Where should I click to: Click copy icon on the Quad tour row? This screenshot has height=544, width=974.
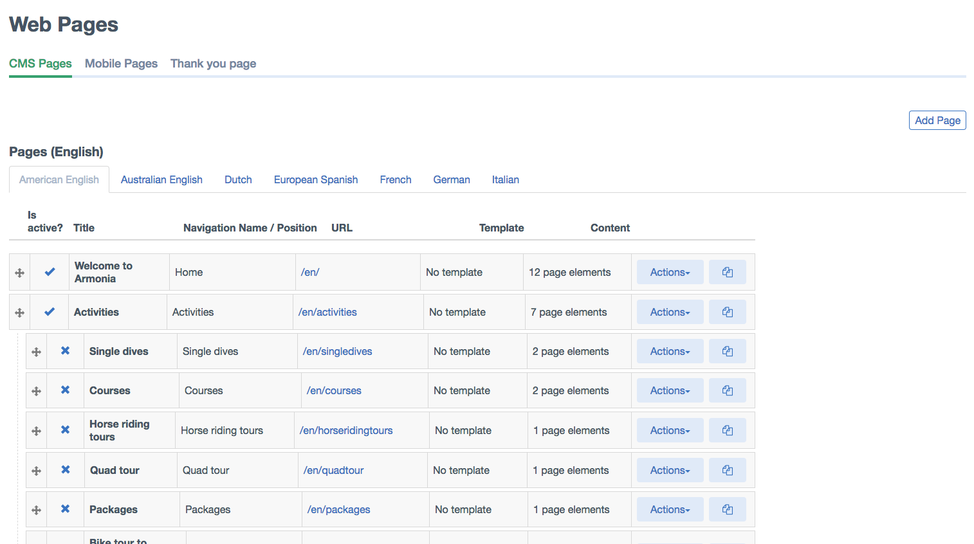pyautogui.click(x=727, y=470)
